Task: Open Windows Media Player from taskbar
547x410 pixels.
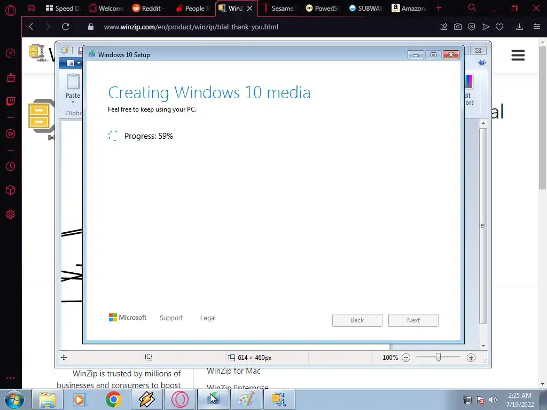Action: coord(80,399)
